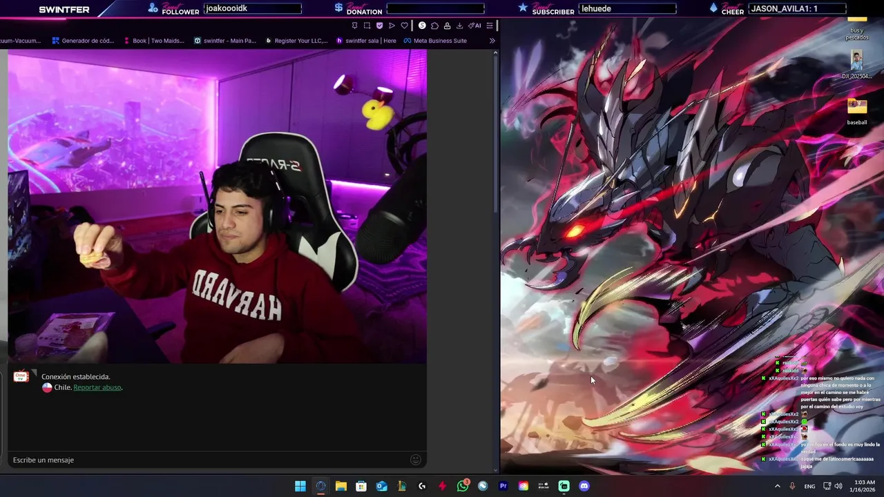The image size is (884, 497).
Task: Click 'joakoooidk' recent follower label
Action: (x=227, y=8)
